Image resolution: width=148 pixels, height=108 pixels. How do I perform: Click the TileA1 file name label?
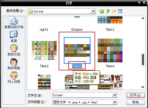(x=110, y=30)
